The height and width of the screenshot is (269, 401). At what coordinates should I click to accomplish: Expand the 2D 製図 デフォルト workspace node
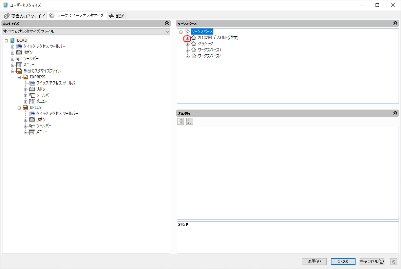coord(188,38)
